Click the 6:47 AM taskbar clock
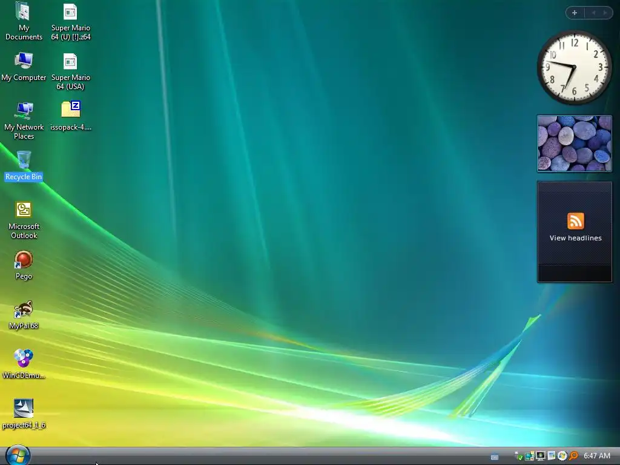The height and width of the screenshot is (465, 620). [x=596, y=456]
